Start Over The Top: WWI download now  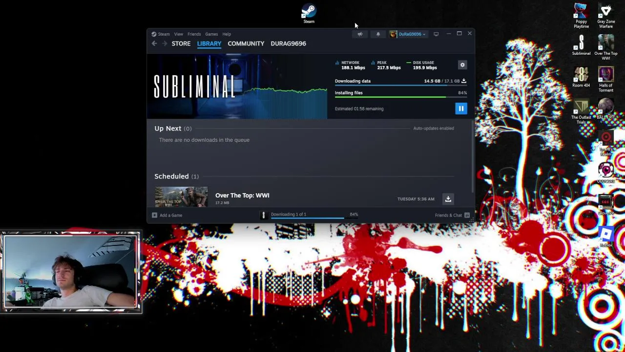(448, 199)
